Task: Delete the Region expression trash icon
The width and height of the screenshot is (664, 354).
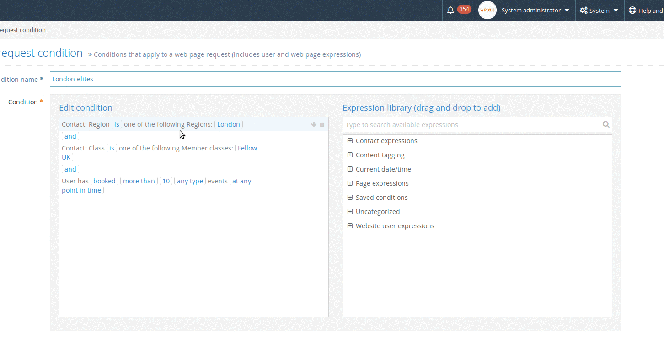Action: [322, 124]
